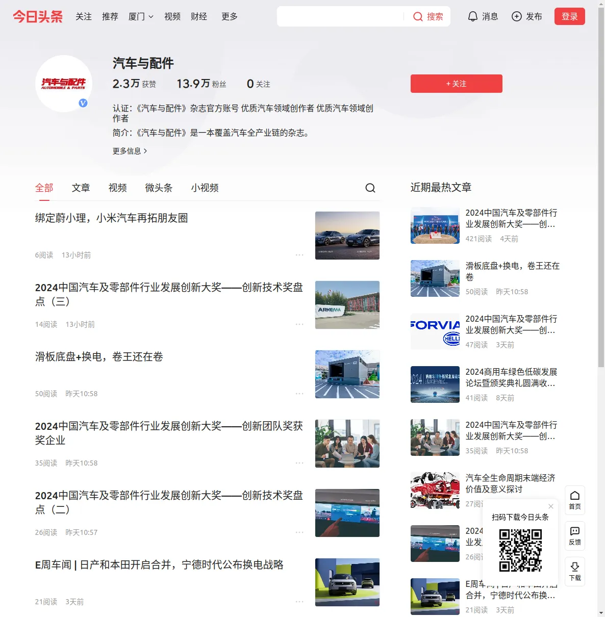Open more options for 滑板底盘+换电 list article
The height and width of the screenshot is (617, 605).
point(299,393)
